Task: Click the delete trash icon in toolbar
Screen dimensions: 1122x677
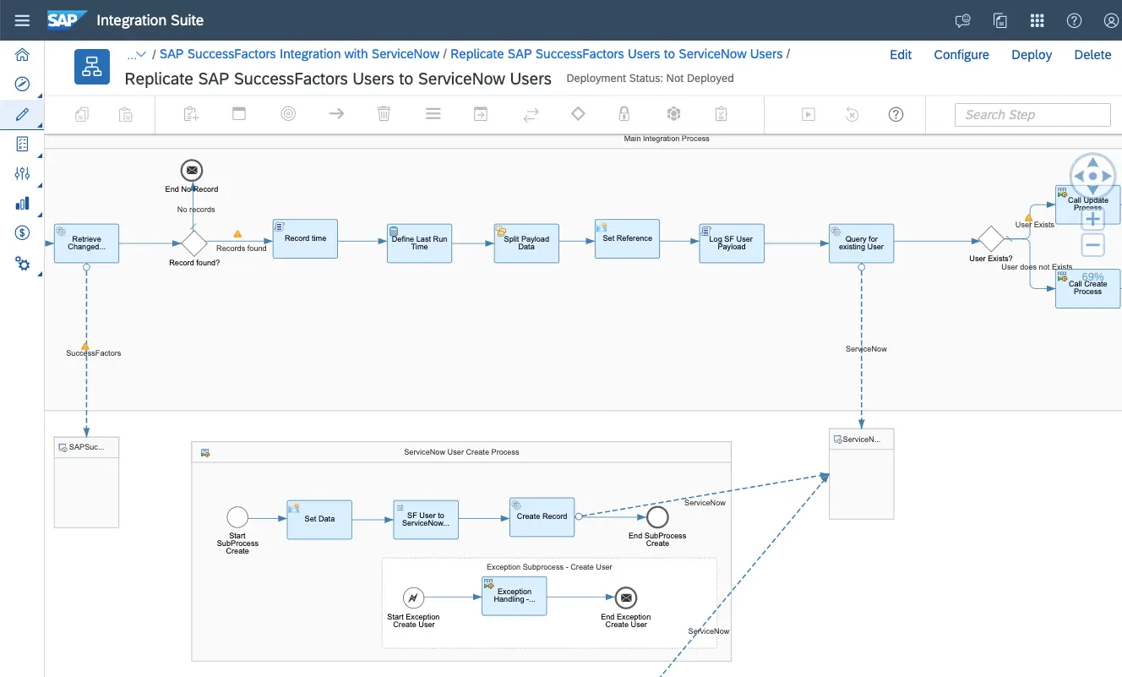Action: pos(384,114)
